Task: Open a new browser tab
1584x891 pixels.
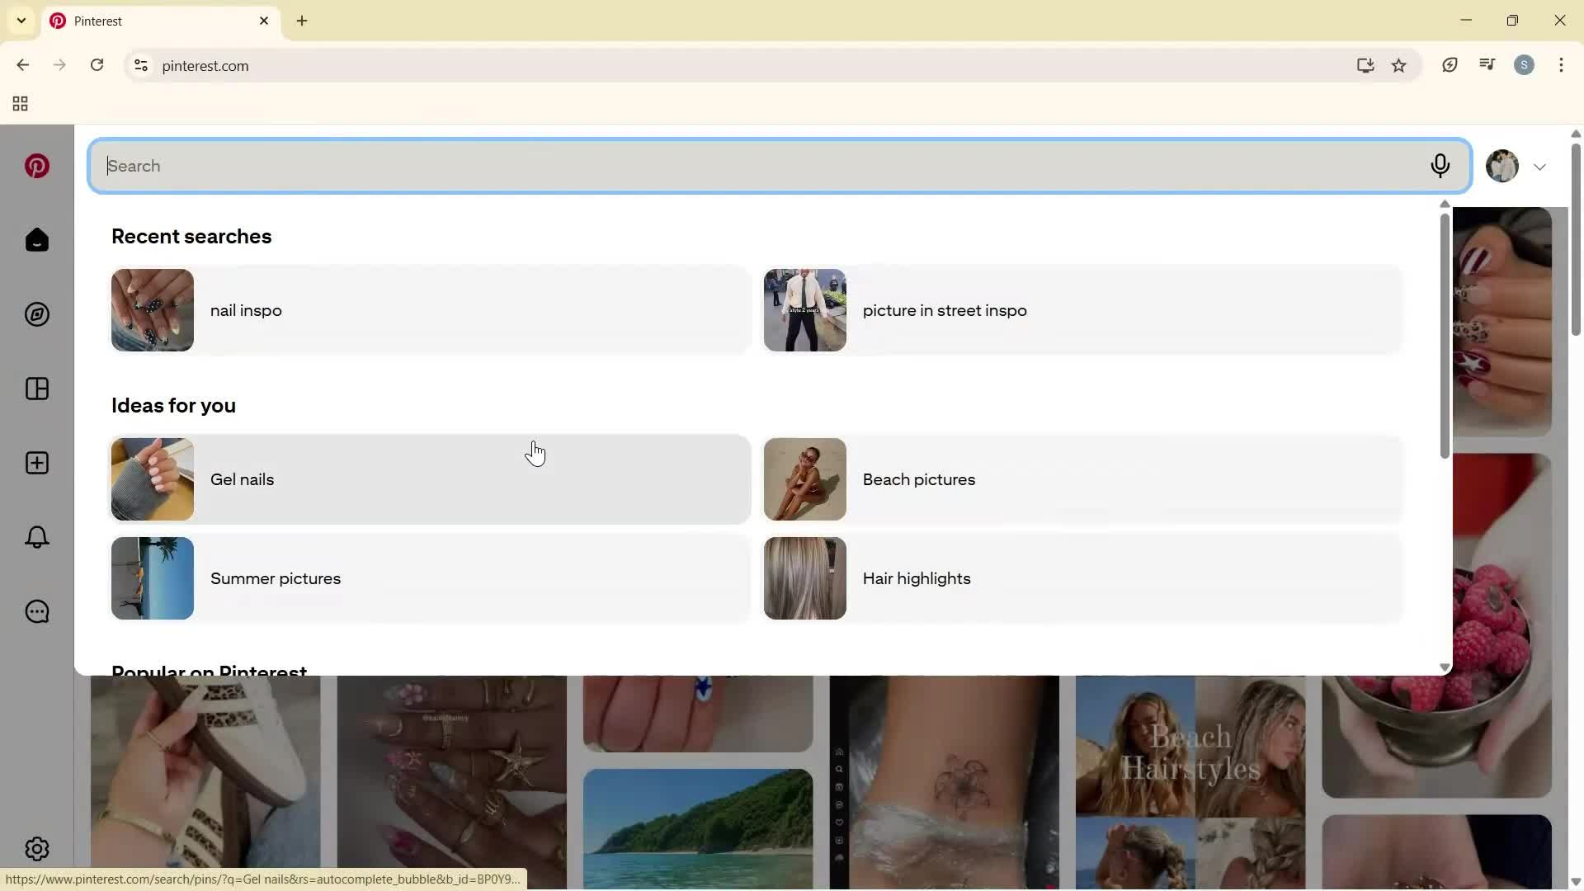Action: 302,21
